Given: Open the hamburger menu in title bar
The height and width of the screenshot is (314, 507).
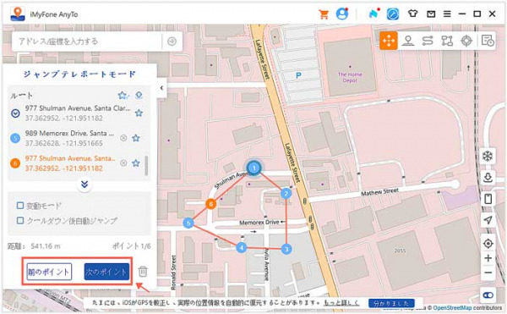Looking at the screenshot, I should (447, 14).
